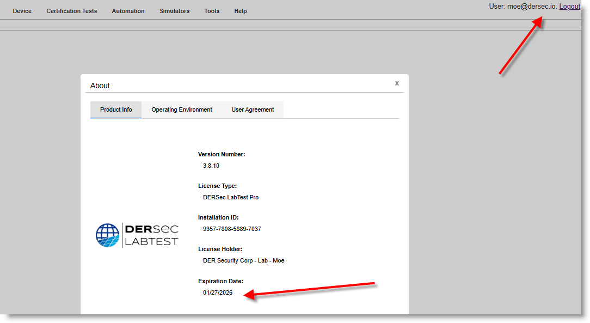This screenshot has height=323, width=590.
Task: Open the Tools menu
Action: point(212,11)
